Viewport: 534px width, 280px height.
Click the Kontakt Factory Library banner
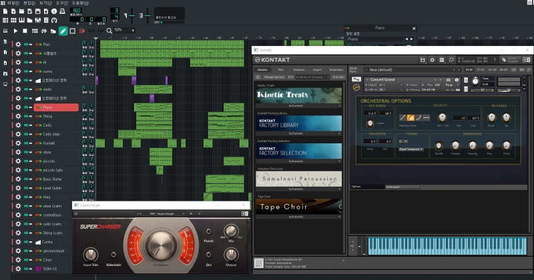click(298, 123)
